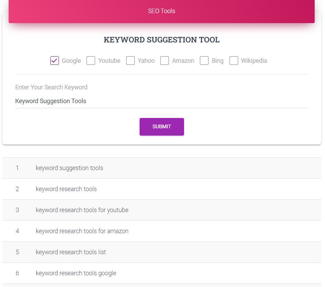Click the 'Enter Your Search Keyword' label
This screenshot has height=287, width=325.
pyautogui.click(x=51, y=87)
